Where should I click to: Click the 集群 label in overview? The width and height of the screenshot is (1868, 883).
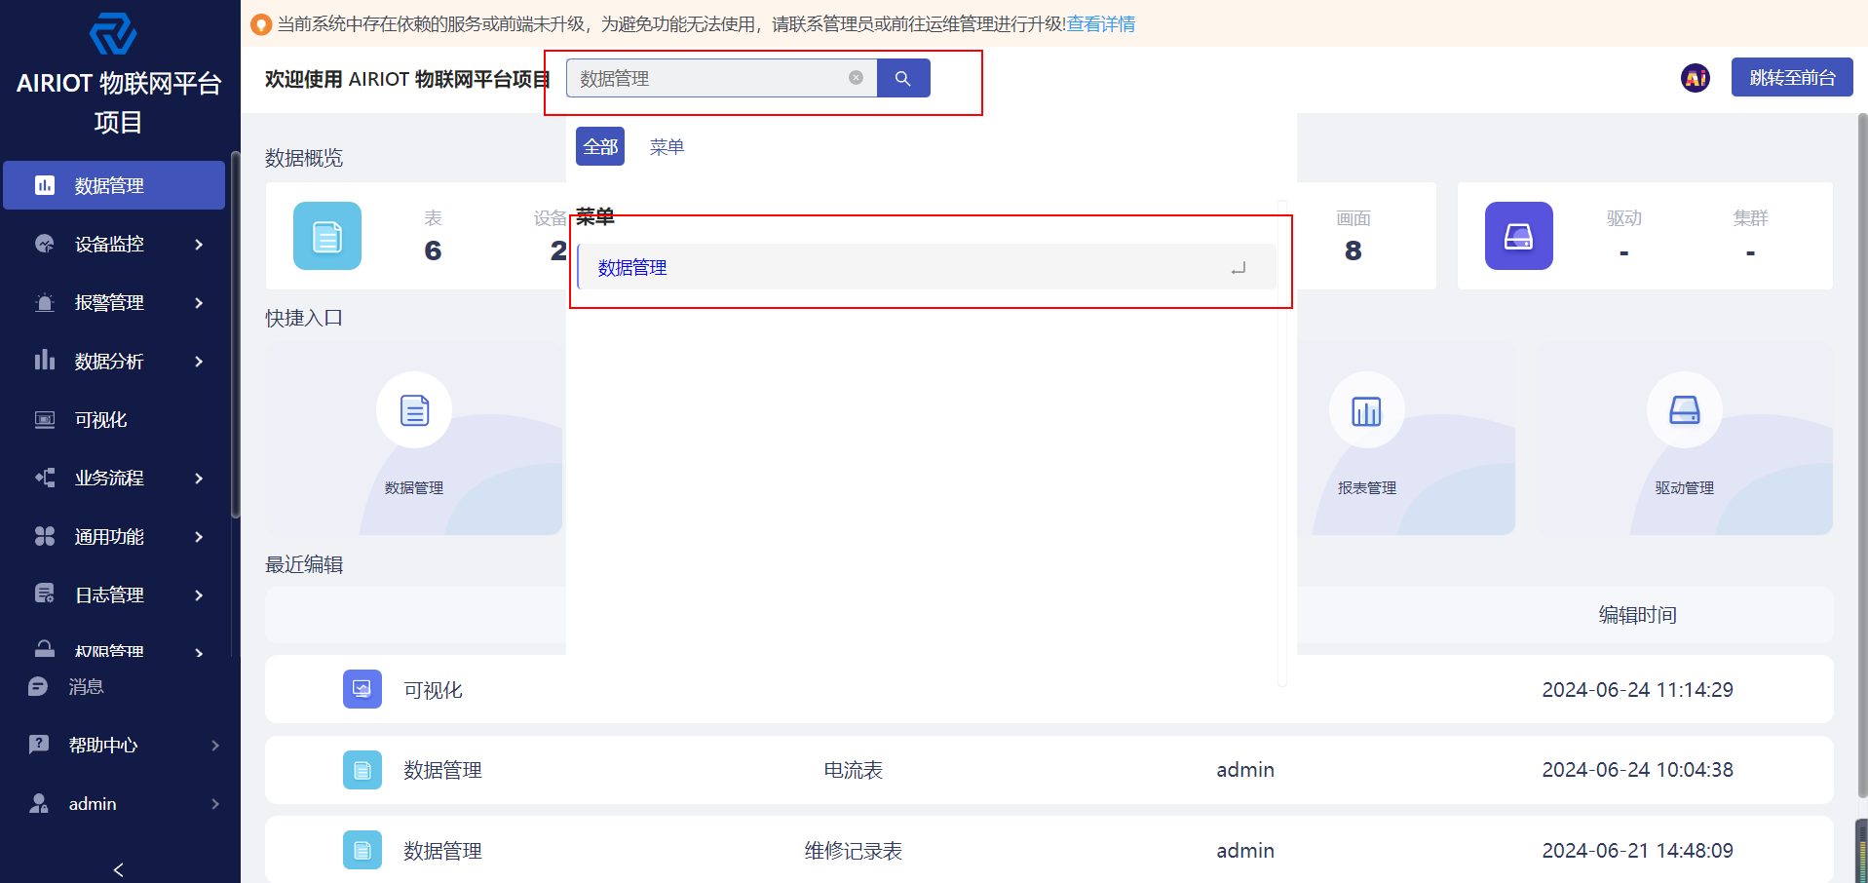(1751, 218)
